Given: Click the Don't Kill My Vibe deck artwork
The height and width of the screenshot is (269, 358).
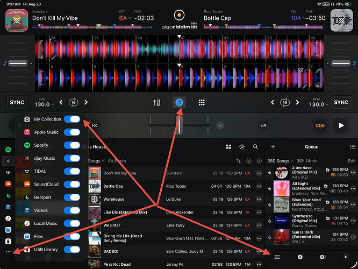Looking at the screenshot, I should coord(17,20).
